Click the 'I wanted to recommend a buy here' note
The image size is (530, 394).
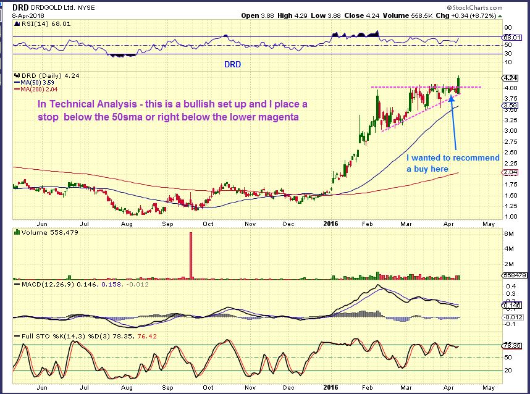pos(453,163)
